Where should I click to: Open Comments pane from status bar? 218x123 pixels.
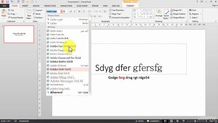pos(153,121)
